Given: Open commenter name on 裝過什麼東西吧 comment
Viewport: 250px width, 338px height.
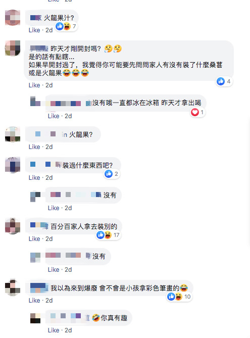Looking at the screenshot, I should 45,165.
